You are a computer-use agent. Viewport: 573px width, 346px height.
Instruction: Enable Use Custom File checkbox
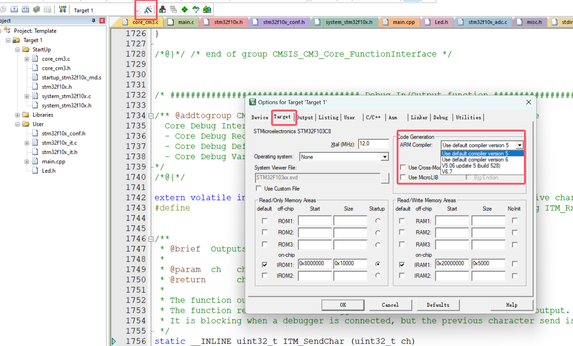[x=259, y=188]
